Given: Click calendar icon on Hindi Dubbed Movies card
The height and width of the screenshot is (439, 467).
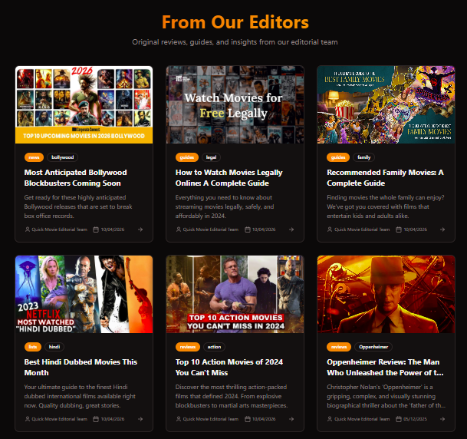Looking at the screenshot, I should tap(96, 419).
